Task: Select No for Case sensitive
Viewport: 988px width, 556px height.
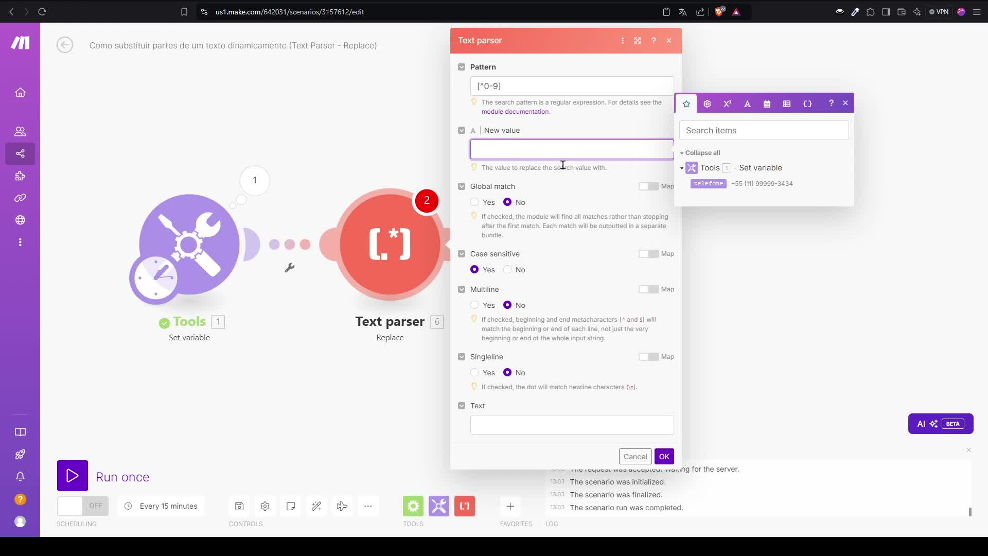Action: 507,270
